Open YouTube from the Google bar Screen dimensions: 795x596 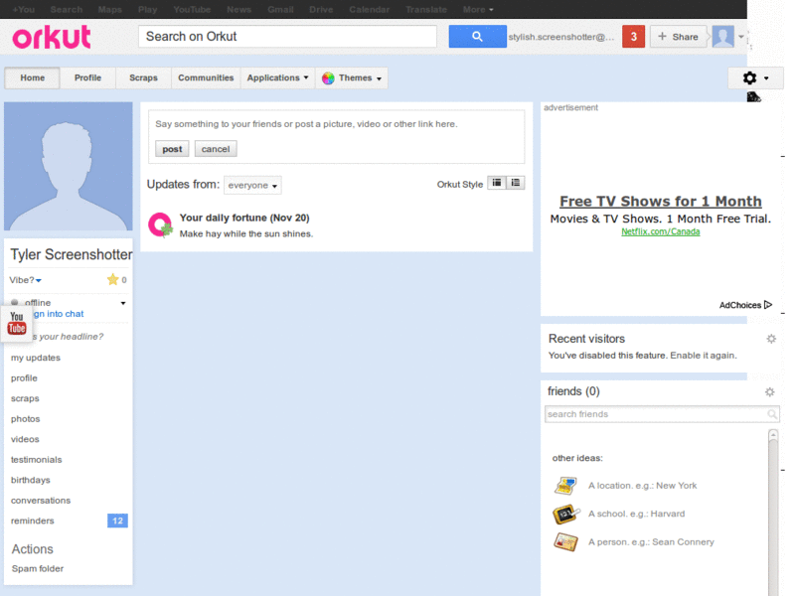192,10
